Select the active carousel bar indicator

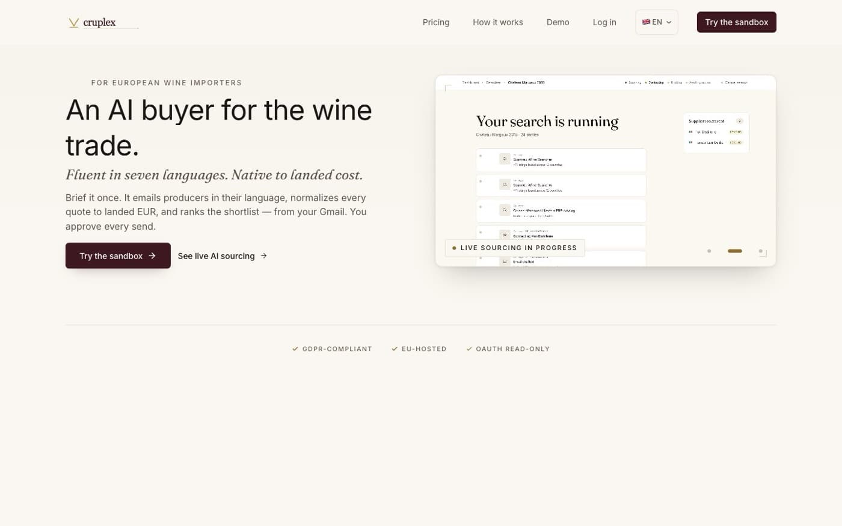(735, 251)
